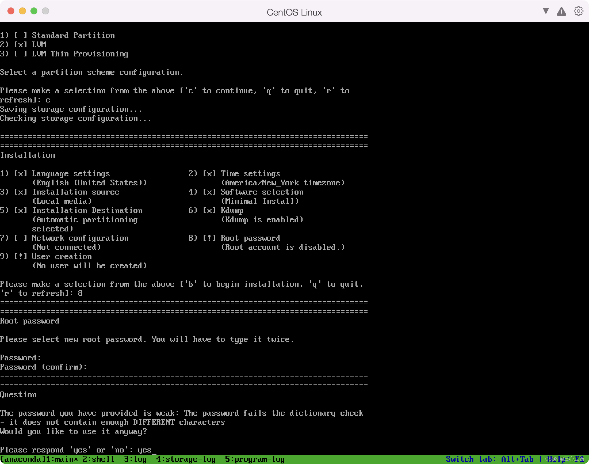Toggle Standard Partition checkbox
This screenshot has height=464, width=589.
click(x=21, y=35)
